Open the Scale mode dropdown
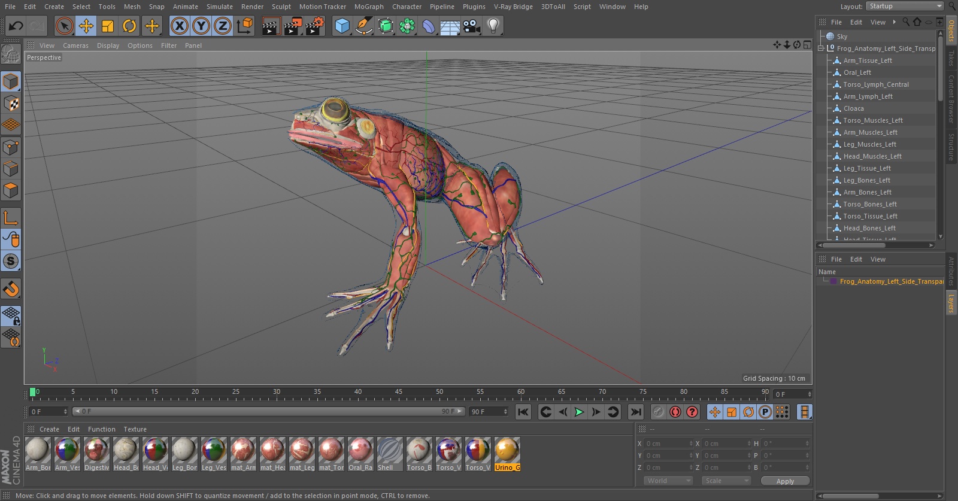The image size is (958, 501). click(726, 481)
